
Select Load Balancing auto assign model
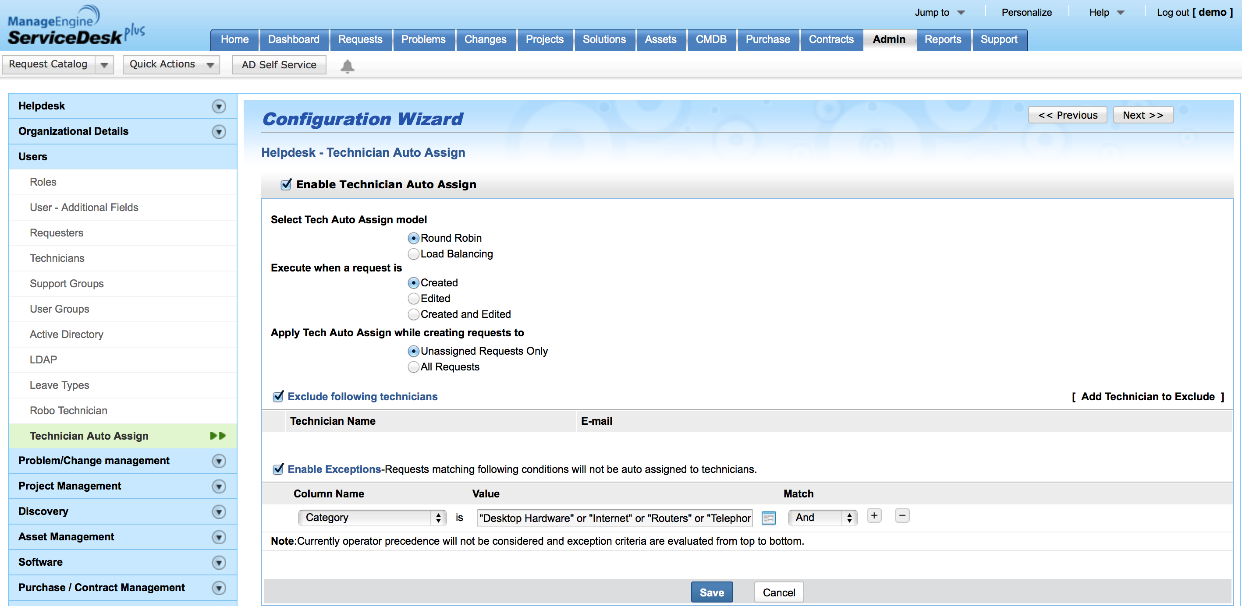point(413,254)
